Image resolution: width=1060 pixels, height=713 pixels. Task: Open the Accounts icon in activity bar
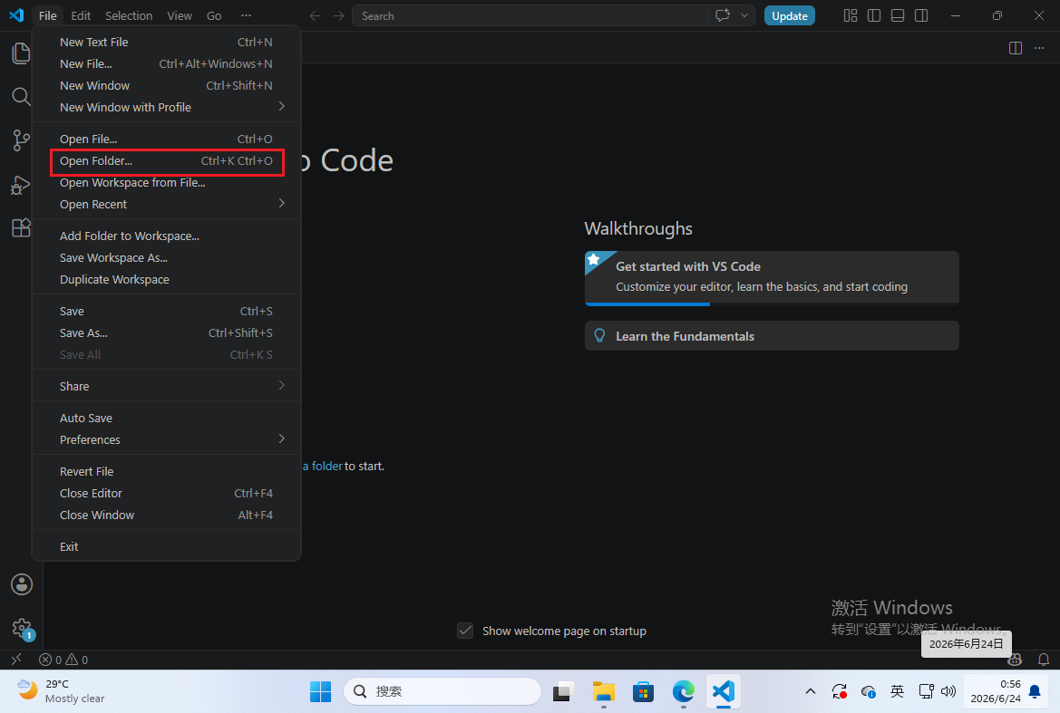click(x=22, y=584)
